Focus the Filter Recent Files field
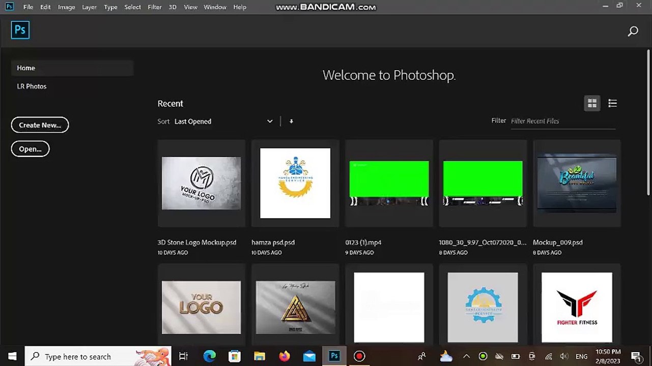 [x=563, y=121]
